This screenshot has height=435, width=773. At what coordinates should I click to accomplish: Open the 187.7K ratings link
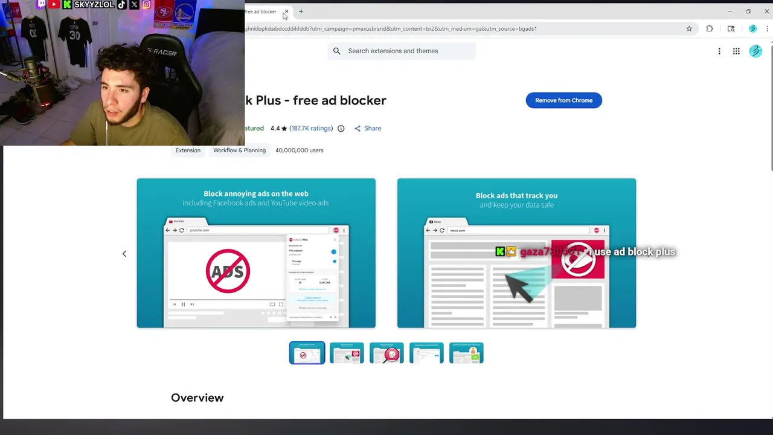[311, 128]
